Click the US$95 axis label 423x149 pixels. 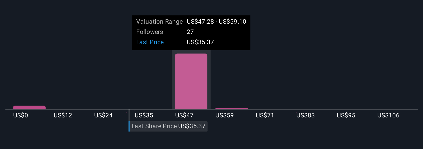click(x=346, y=115)
